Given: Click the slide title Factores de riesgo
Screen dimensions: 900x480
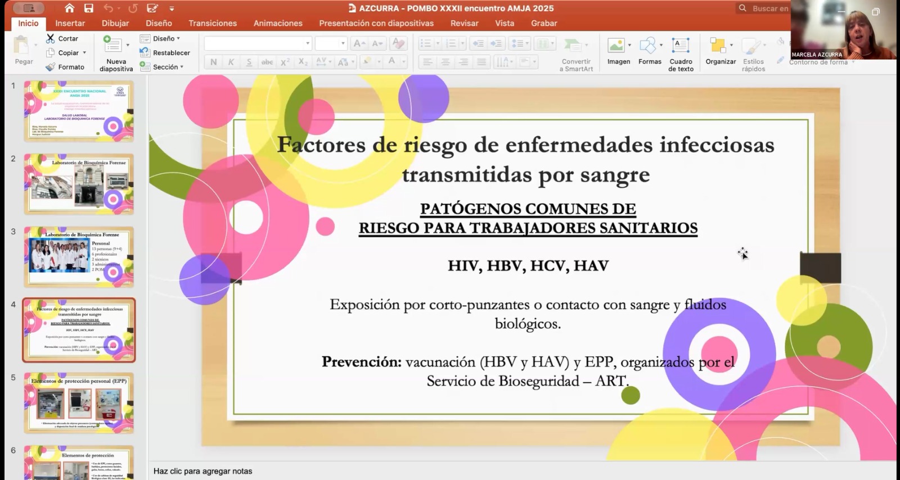Looking at the screenshot, I should click(x=525, y=160).
